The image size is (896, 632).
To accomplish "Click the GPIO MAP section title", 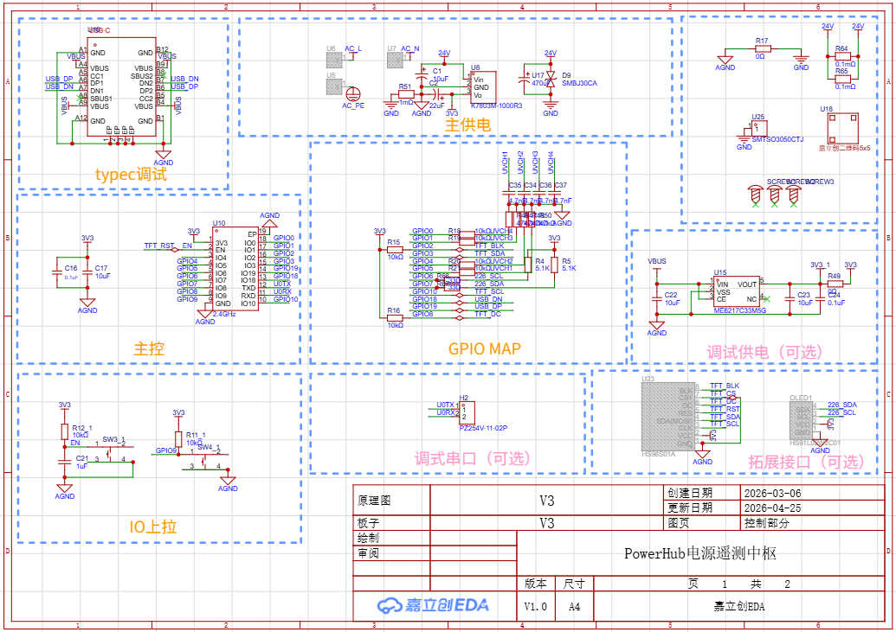I will (x=484, y=348).
